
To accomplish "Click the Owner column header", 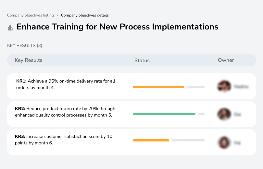I will pos(226,60).
